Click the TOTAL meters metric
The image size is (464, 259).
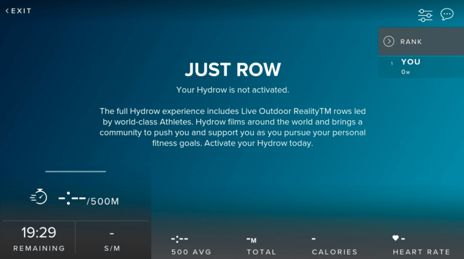pos(261,246)
